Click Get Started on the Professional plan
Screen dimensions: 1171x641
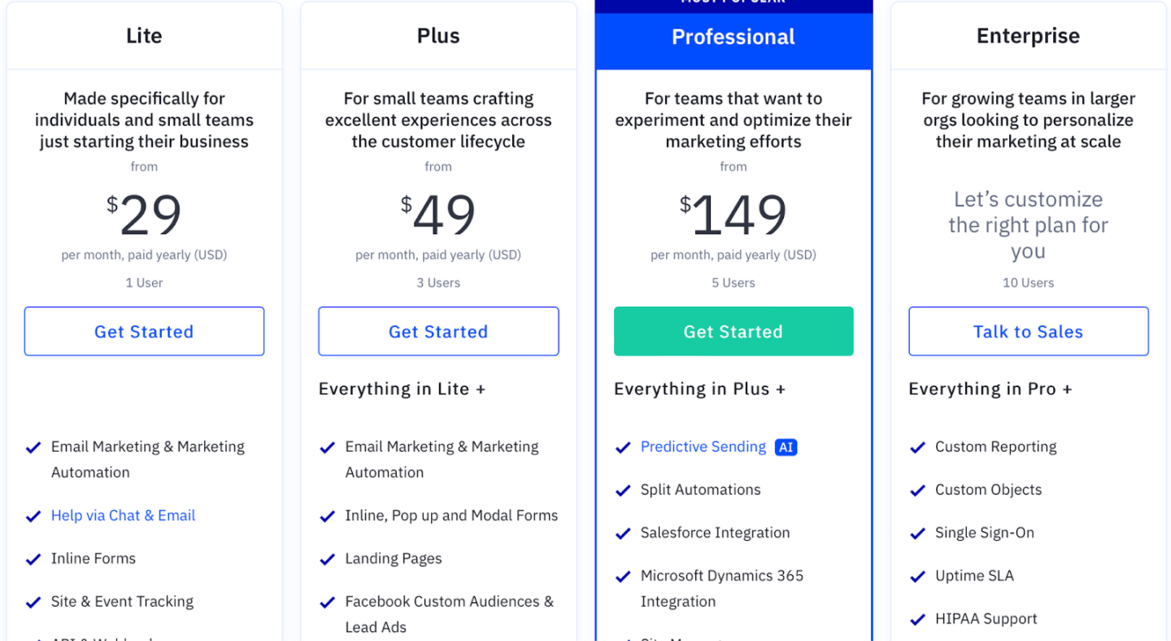733,331
